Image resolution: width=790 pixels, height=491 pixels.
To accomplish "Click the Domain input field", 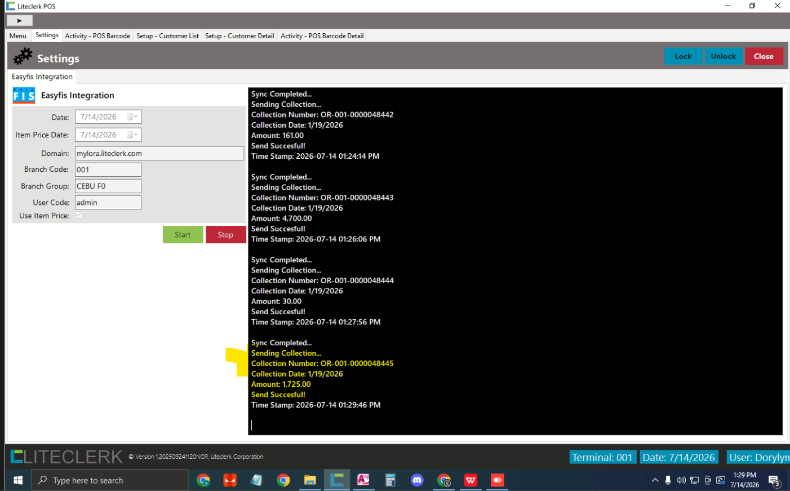I will point(159,153).
